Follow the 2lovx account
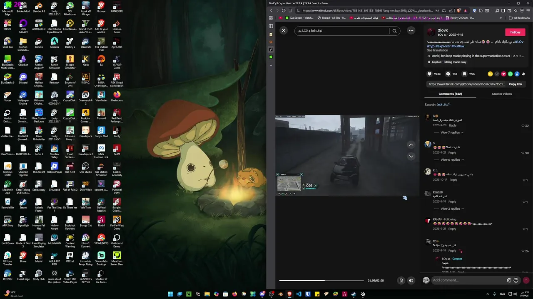The height and width of the screenshot is (299, 533). 515,32
